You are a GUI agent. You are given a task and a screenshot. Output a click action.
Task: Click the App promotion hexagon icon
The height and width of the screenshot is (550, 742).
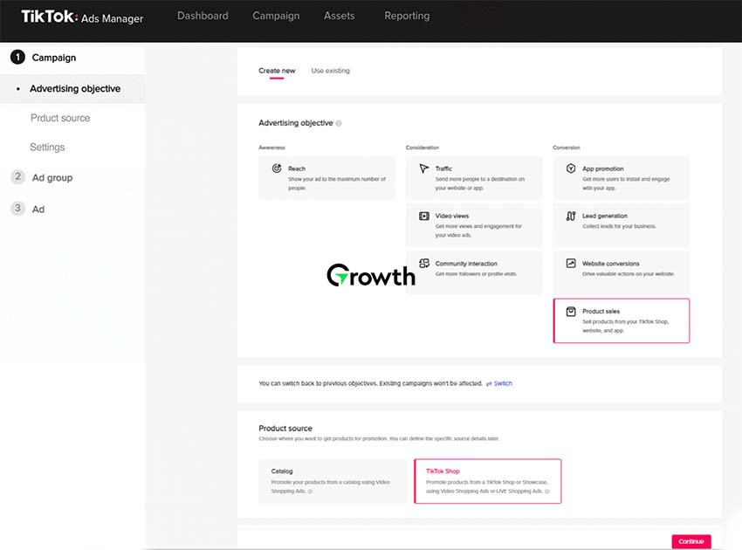571,168
